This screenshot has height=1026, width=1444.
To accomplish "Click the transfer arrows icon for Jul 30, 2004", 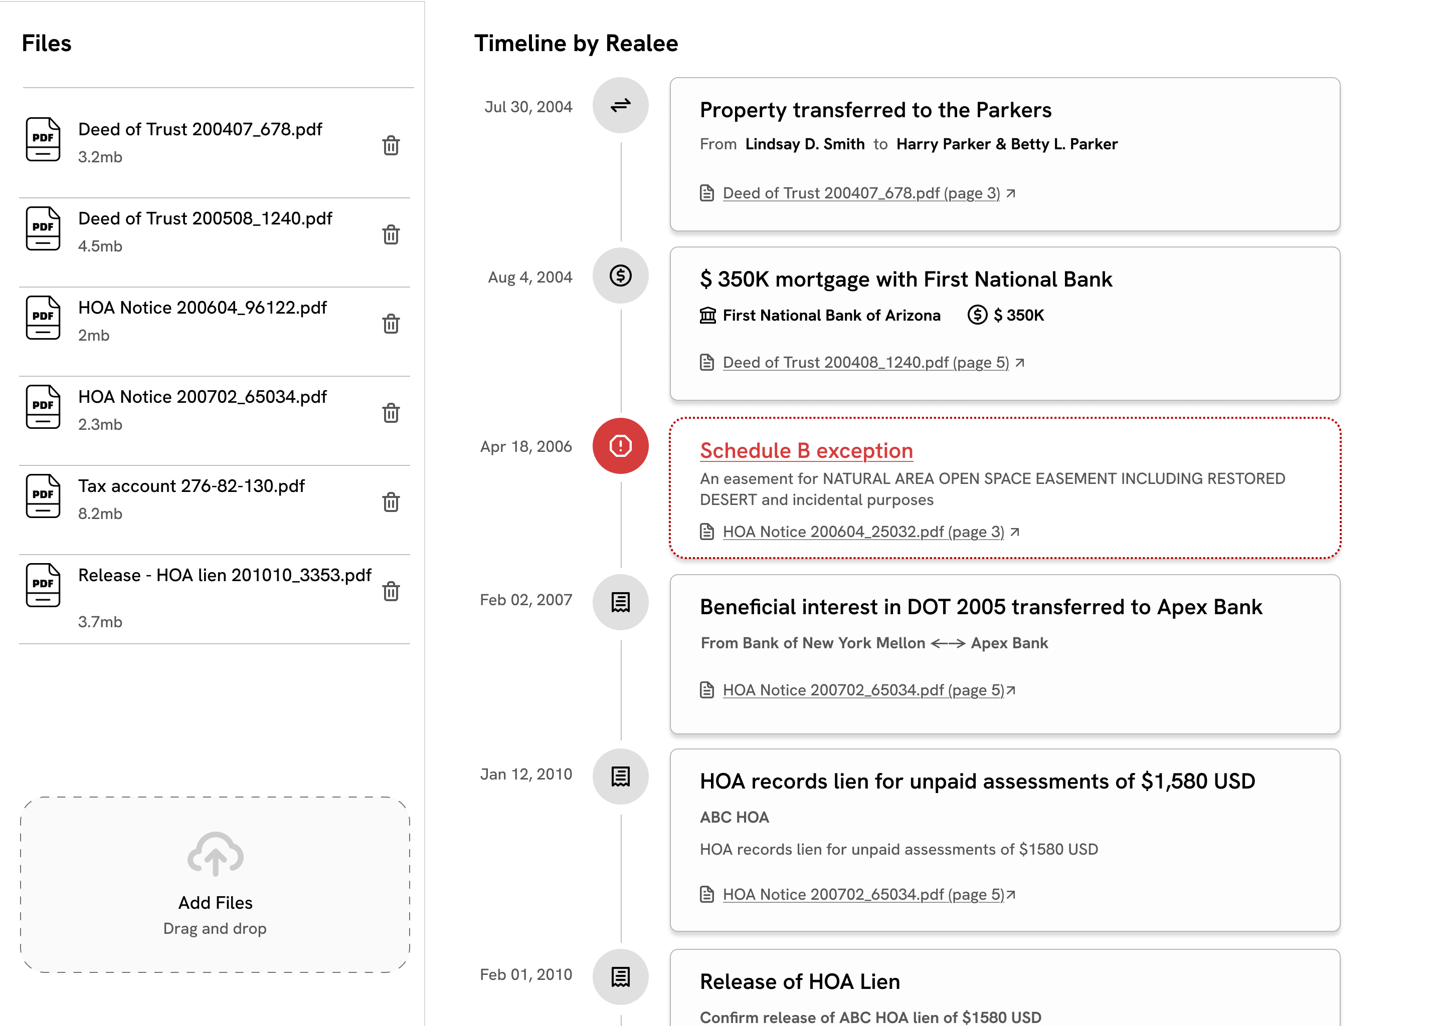I will point(620,106).
